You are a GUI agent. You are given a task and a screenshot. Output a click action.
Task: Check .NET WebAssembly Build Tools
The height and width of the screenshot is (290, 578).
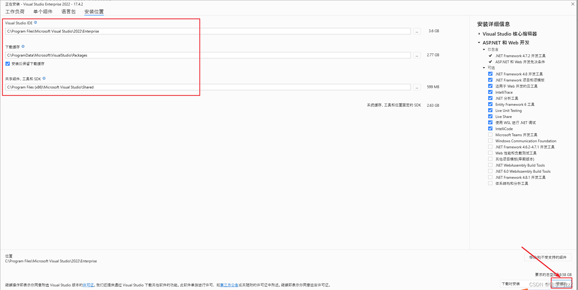pyautogui.click(x=490, y=165)
